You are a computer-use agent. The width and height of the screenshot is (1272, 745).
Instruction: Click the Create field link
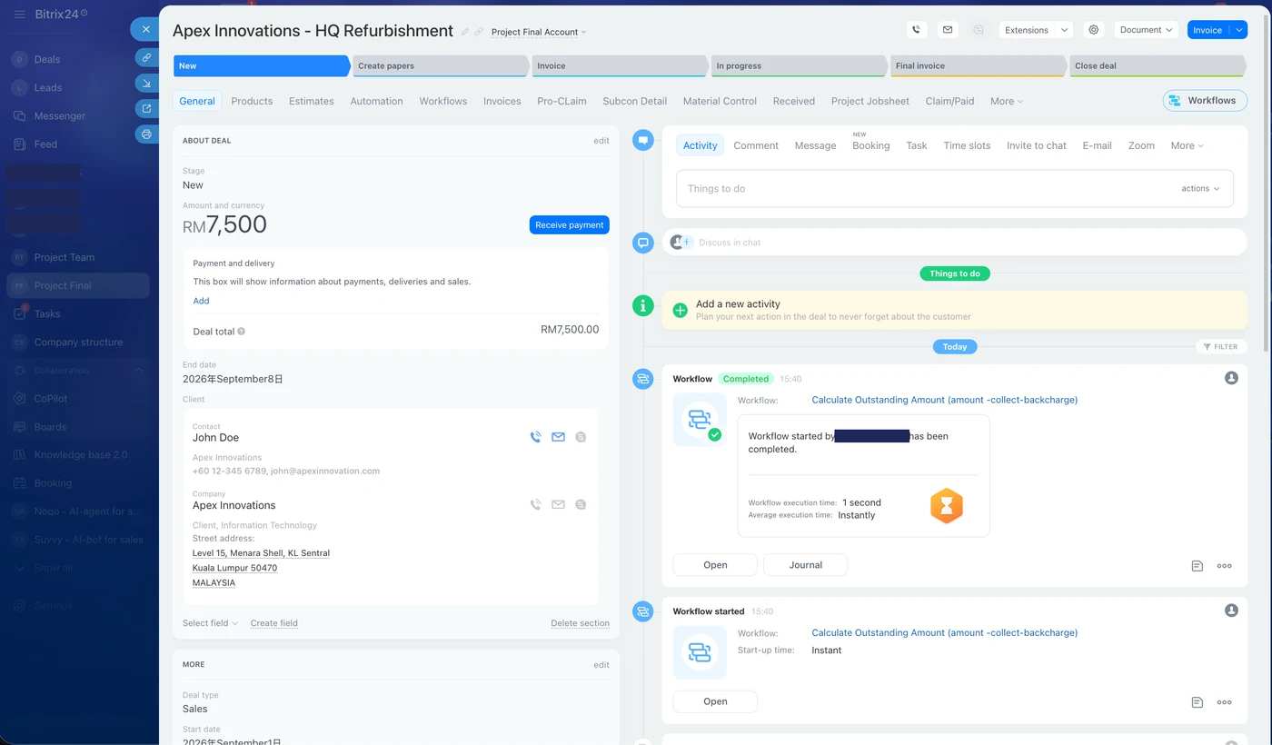click(x=274, y=623)
